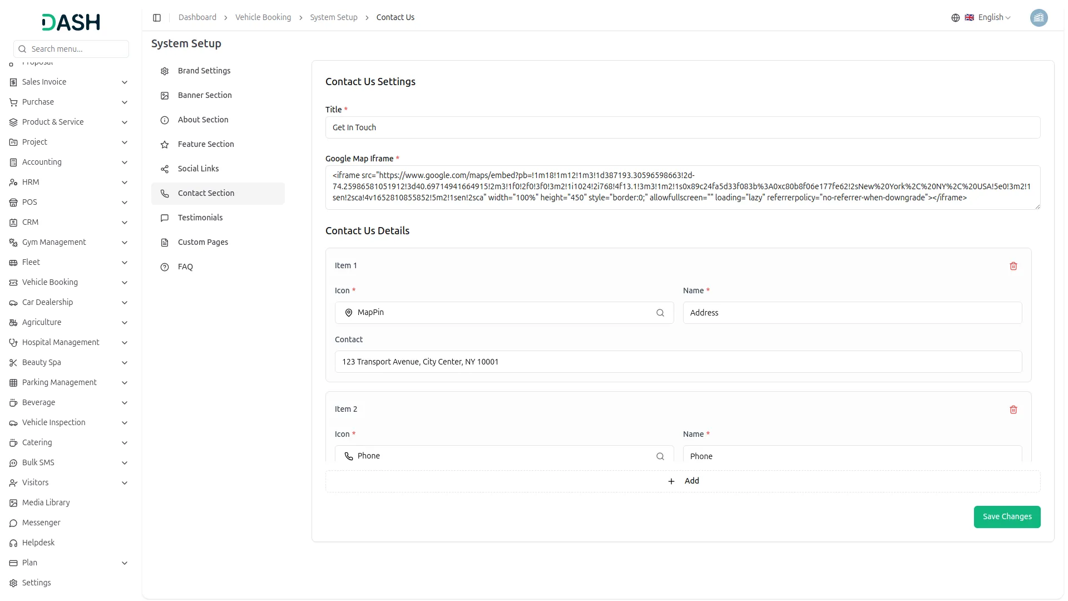Open the English language dropdown
Viewport: 1068px width, 601px height.
pos(994,18)
